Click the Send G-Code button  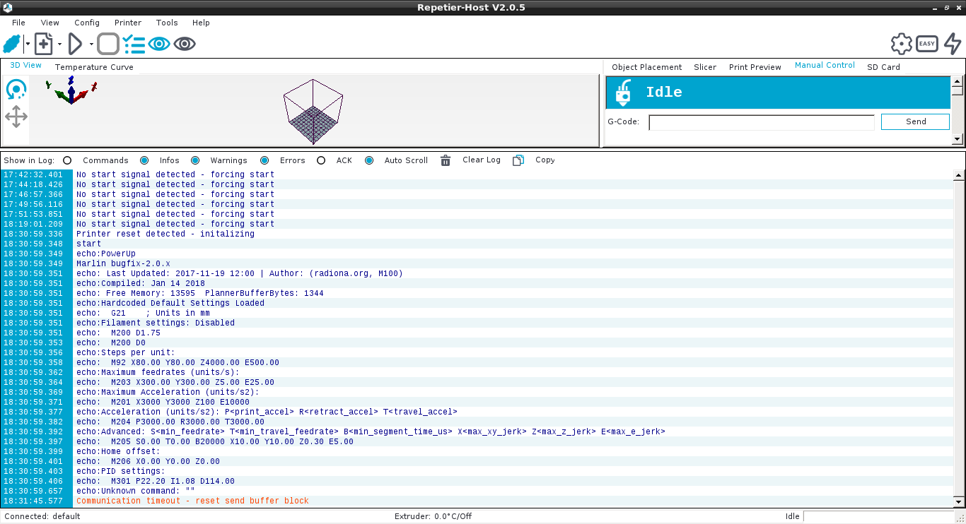point(916,121)
